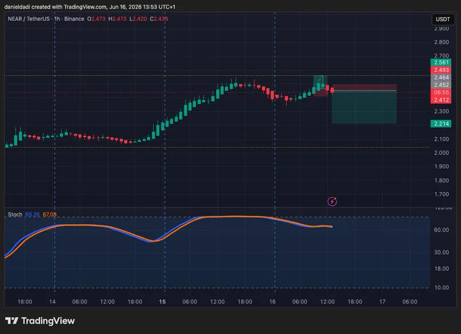Select the red stop-loss zone of short position

[x=364, y=88]
